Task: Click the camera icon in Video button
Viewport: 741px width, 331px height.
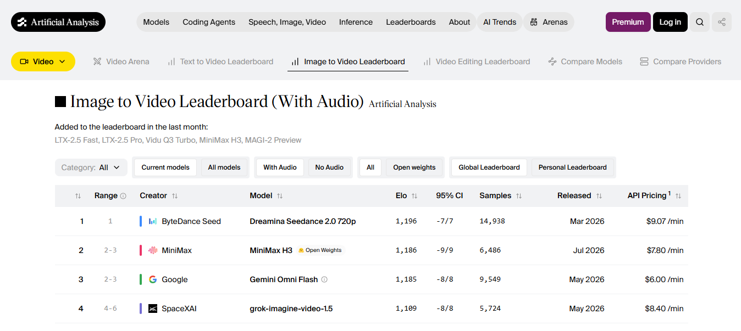Action: click(x=24, y=61)
